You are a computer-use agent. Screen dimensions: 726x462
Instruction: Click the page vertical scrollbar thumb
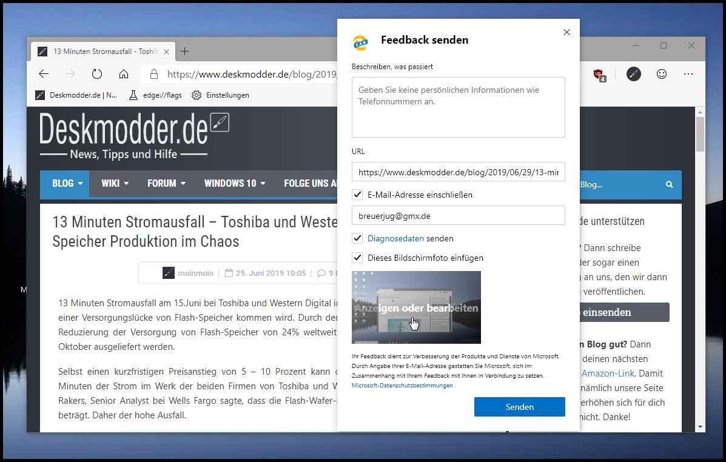click(x=700, y=134)
